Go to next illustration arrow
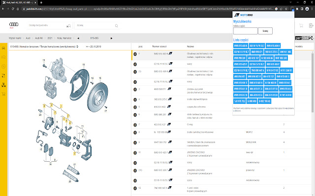Screen dimensions: 315x196 pyautogui.click(x=112, y=38)
